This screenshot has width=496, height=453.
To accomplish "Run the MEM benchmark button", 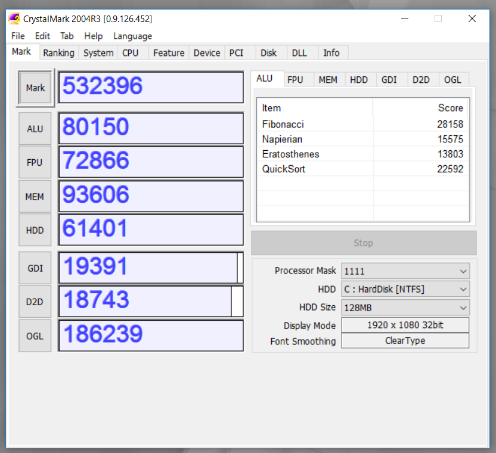I will pyautogui.click(x=35, y=197).
